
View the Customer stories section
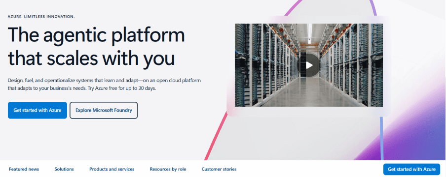tap(219, 169)
